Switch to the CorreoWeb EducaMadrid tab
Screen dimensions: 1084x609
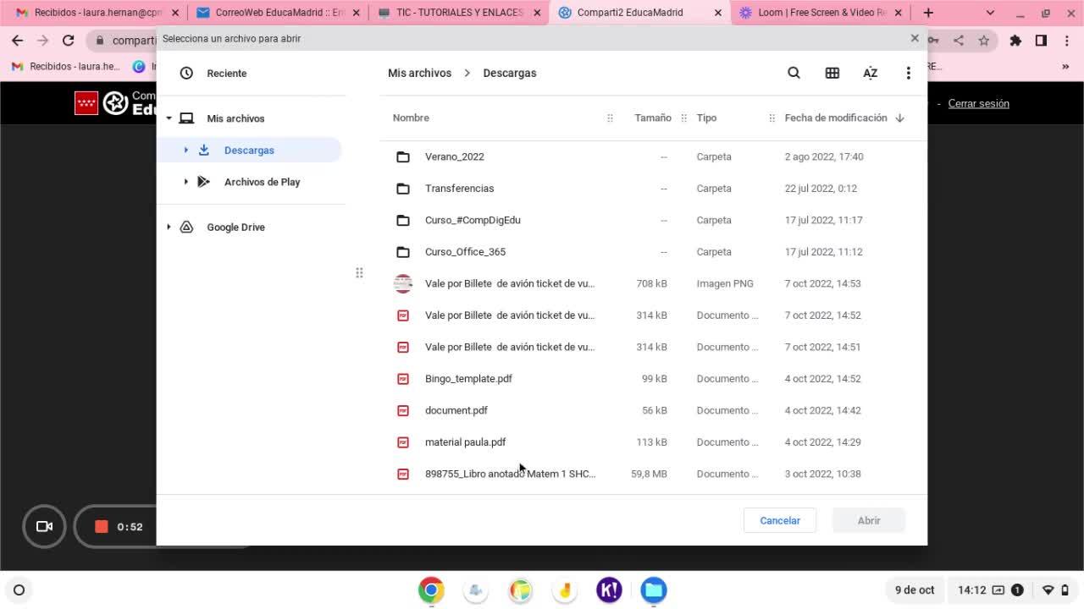click(x=279, y=13)
